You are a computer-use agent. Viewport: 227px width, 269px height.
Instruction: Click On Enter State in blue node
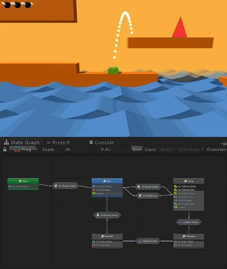(104, 187)
